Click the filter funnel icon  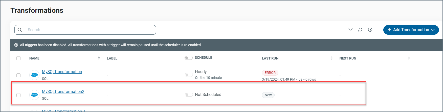(350, 30)
